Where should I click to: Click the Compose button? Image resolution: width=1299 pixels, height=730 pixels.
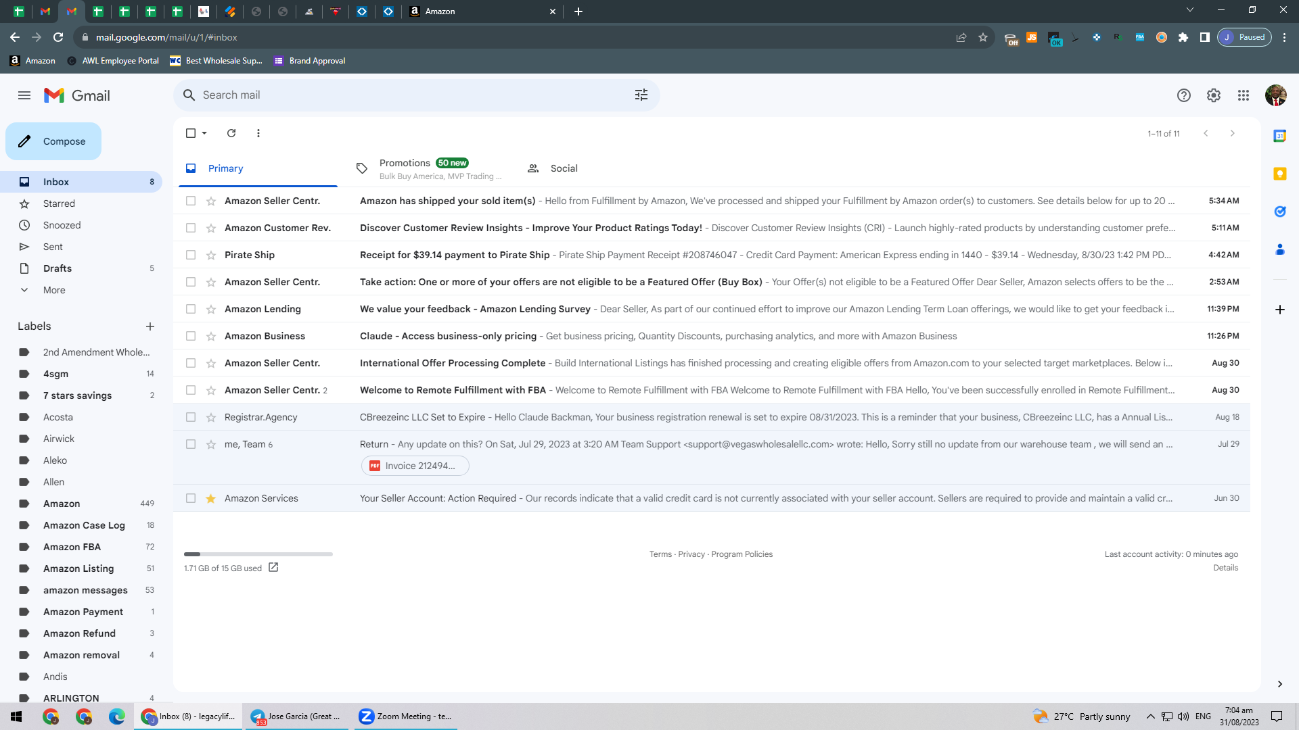[x=53, y=141]
